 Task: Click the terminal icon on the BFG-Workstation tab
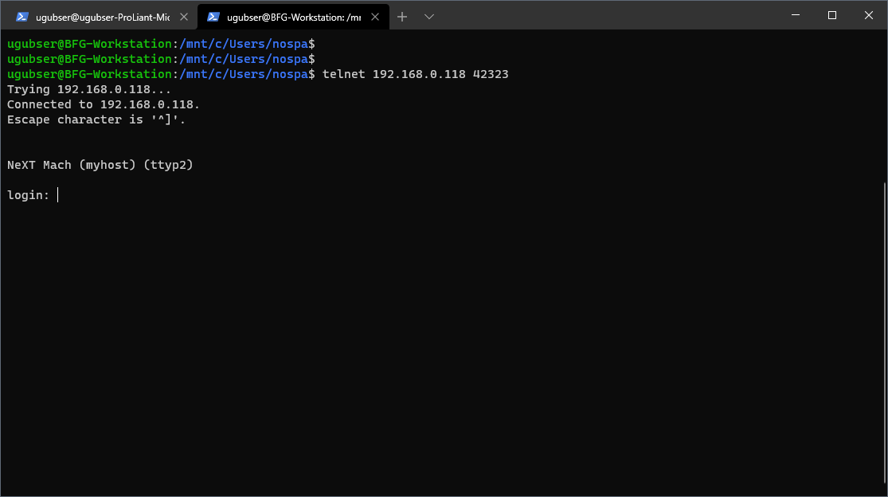[x=213, y=17]
